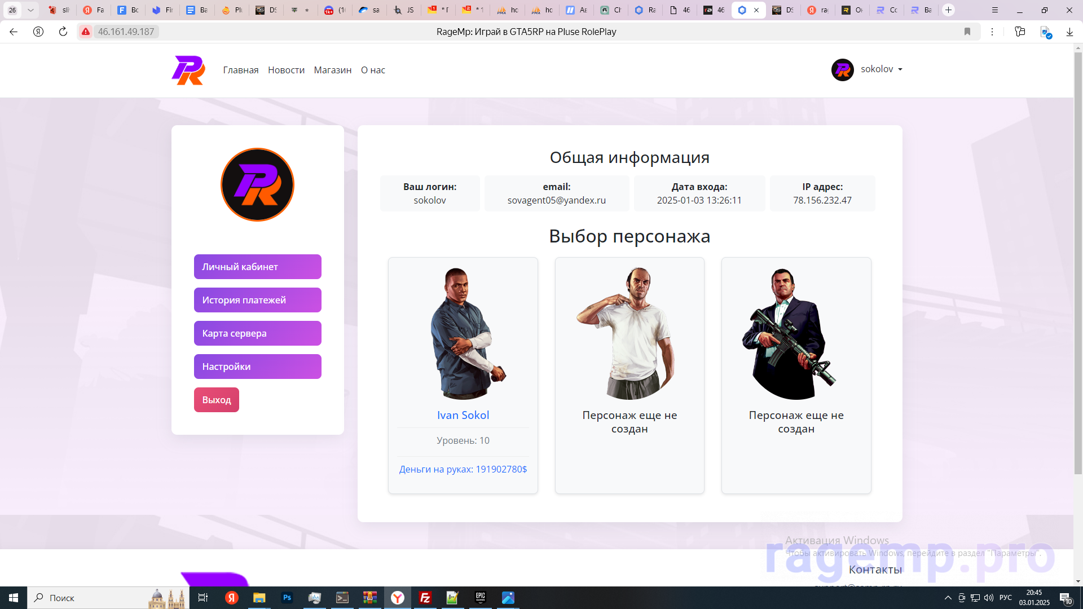
Task: Click the page vertical scrollbar thumb
Action: click(1078, 262)
